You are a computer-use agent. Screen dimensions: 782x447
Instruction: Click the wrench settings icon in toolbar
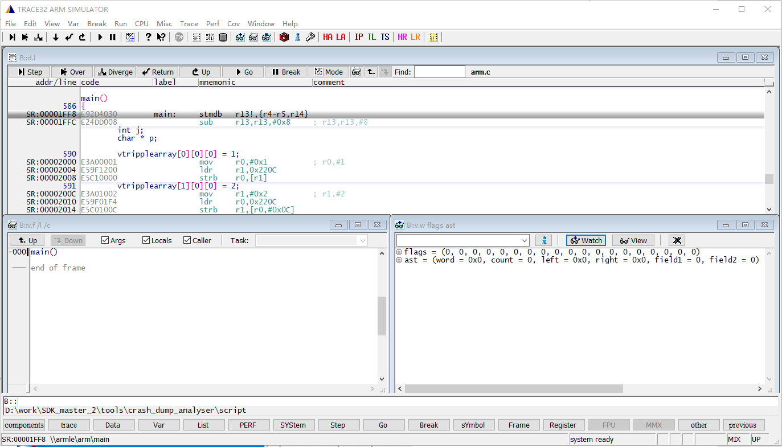coord(310,37)
